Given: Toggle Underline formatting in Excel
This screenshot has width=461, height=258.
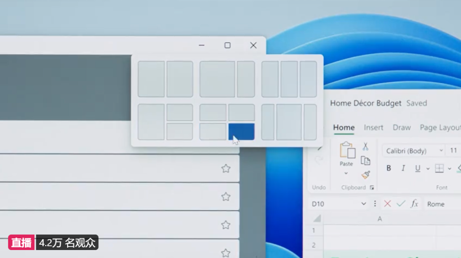Looking at the screenshot, I should click(x=418, y=168).
